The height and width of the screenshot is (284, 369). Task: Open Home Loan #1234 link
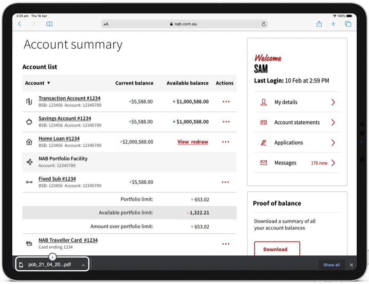(x=59, y=139)
